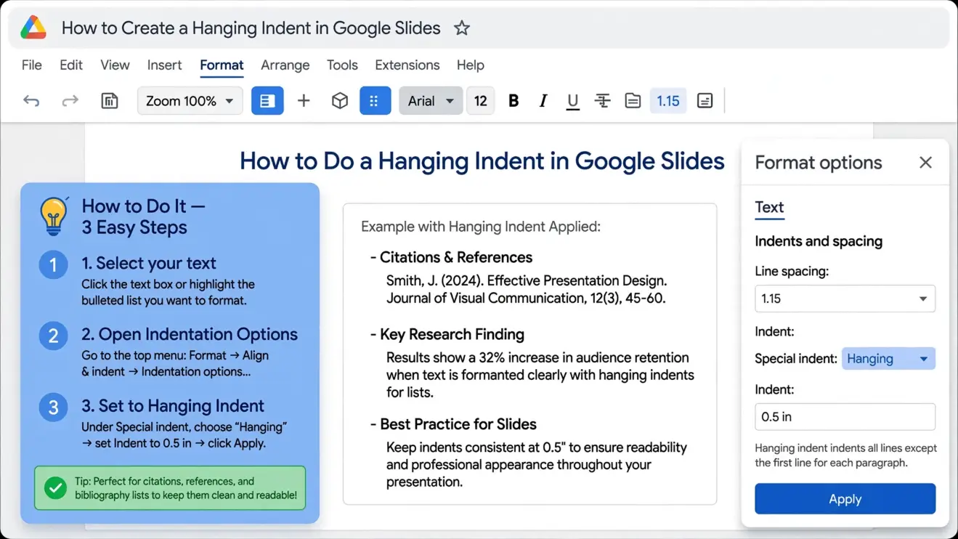Image resolution: width=958 pixels, height=539 pixels.
Task: Click the 'Key Research Finding' bullet
Action: pyautogui.click(x=447, y=334)
